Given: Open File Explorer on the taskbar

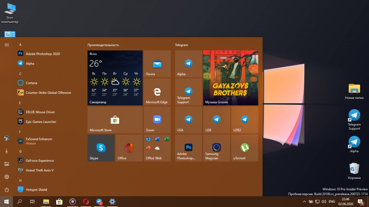Looking at the screenshot, I should point(46,202).
